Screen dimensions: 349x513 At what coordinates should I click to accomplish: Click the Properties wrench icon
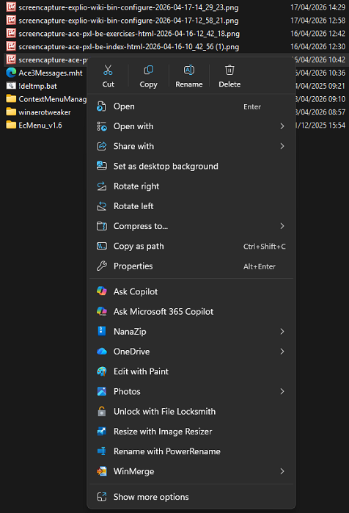point(102,266)
